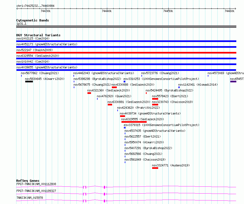Open the nsv5407291 (ByrskaBishop2022) label
This screenshot has width=244, height=204.
coord(148,148)
